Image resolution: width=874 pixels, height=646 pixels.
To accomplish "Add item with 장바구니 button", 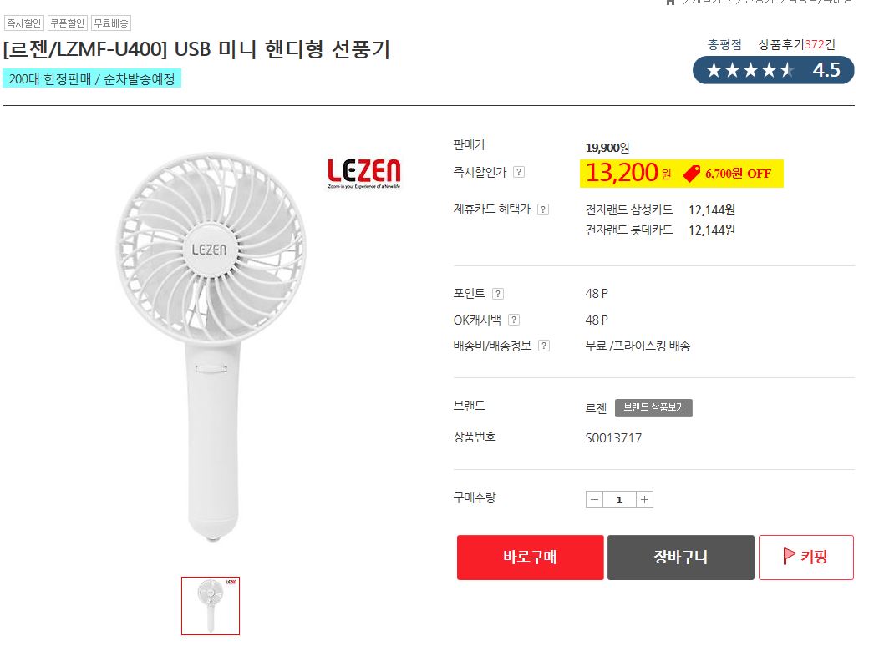I will [680, 558].
